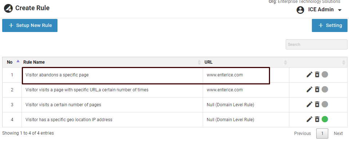Delete the 'Visitor abandons a specific page' rule

[317, 75]
